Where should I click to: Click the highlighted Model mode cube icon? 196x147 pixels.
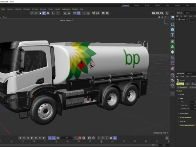click(x=44, y=13)
